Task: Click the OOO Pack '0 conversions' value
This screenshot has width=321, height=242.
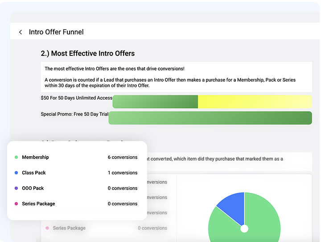Action: 123,188
